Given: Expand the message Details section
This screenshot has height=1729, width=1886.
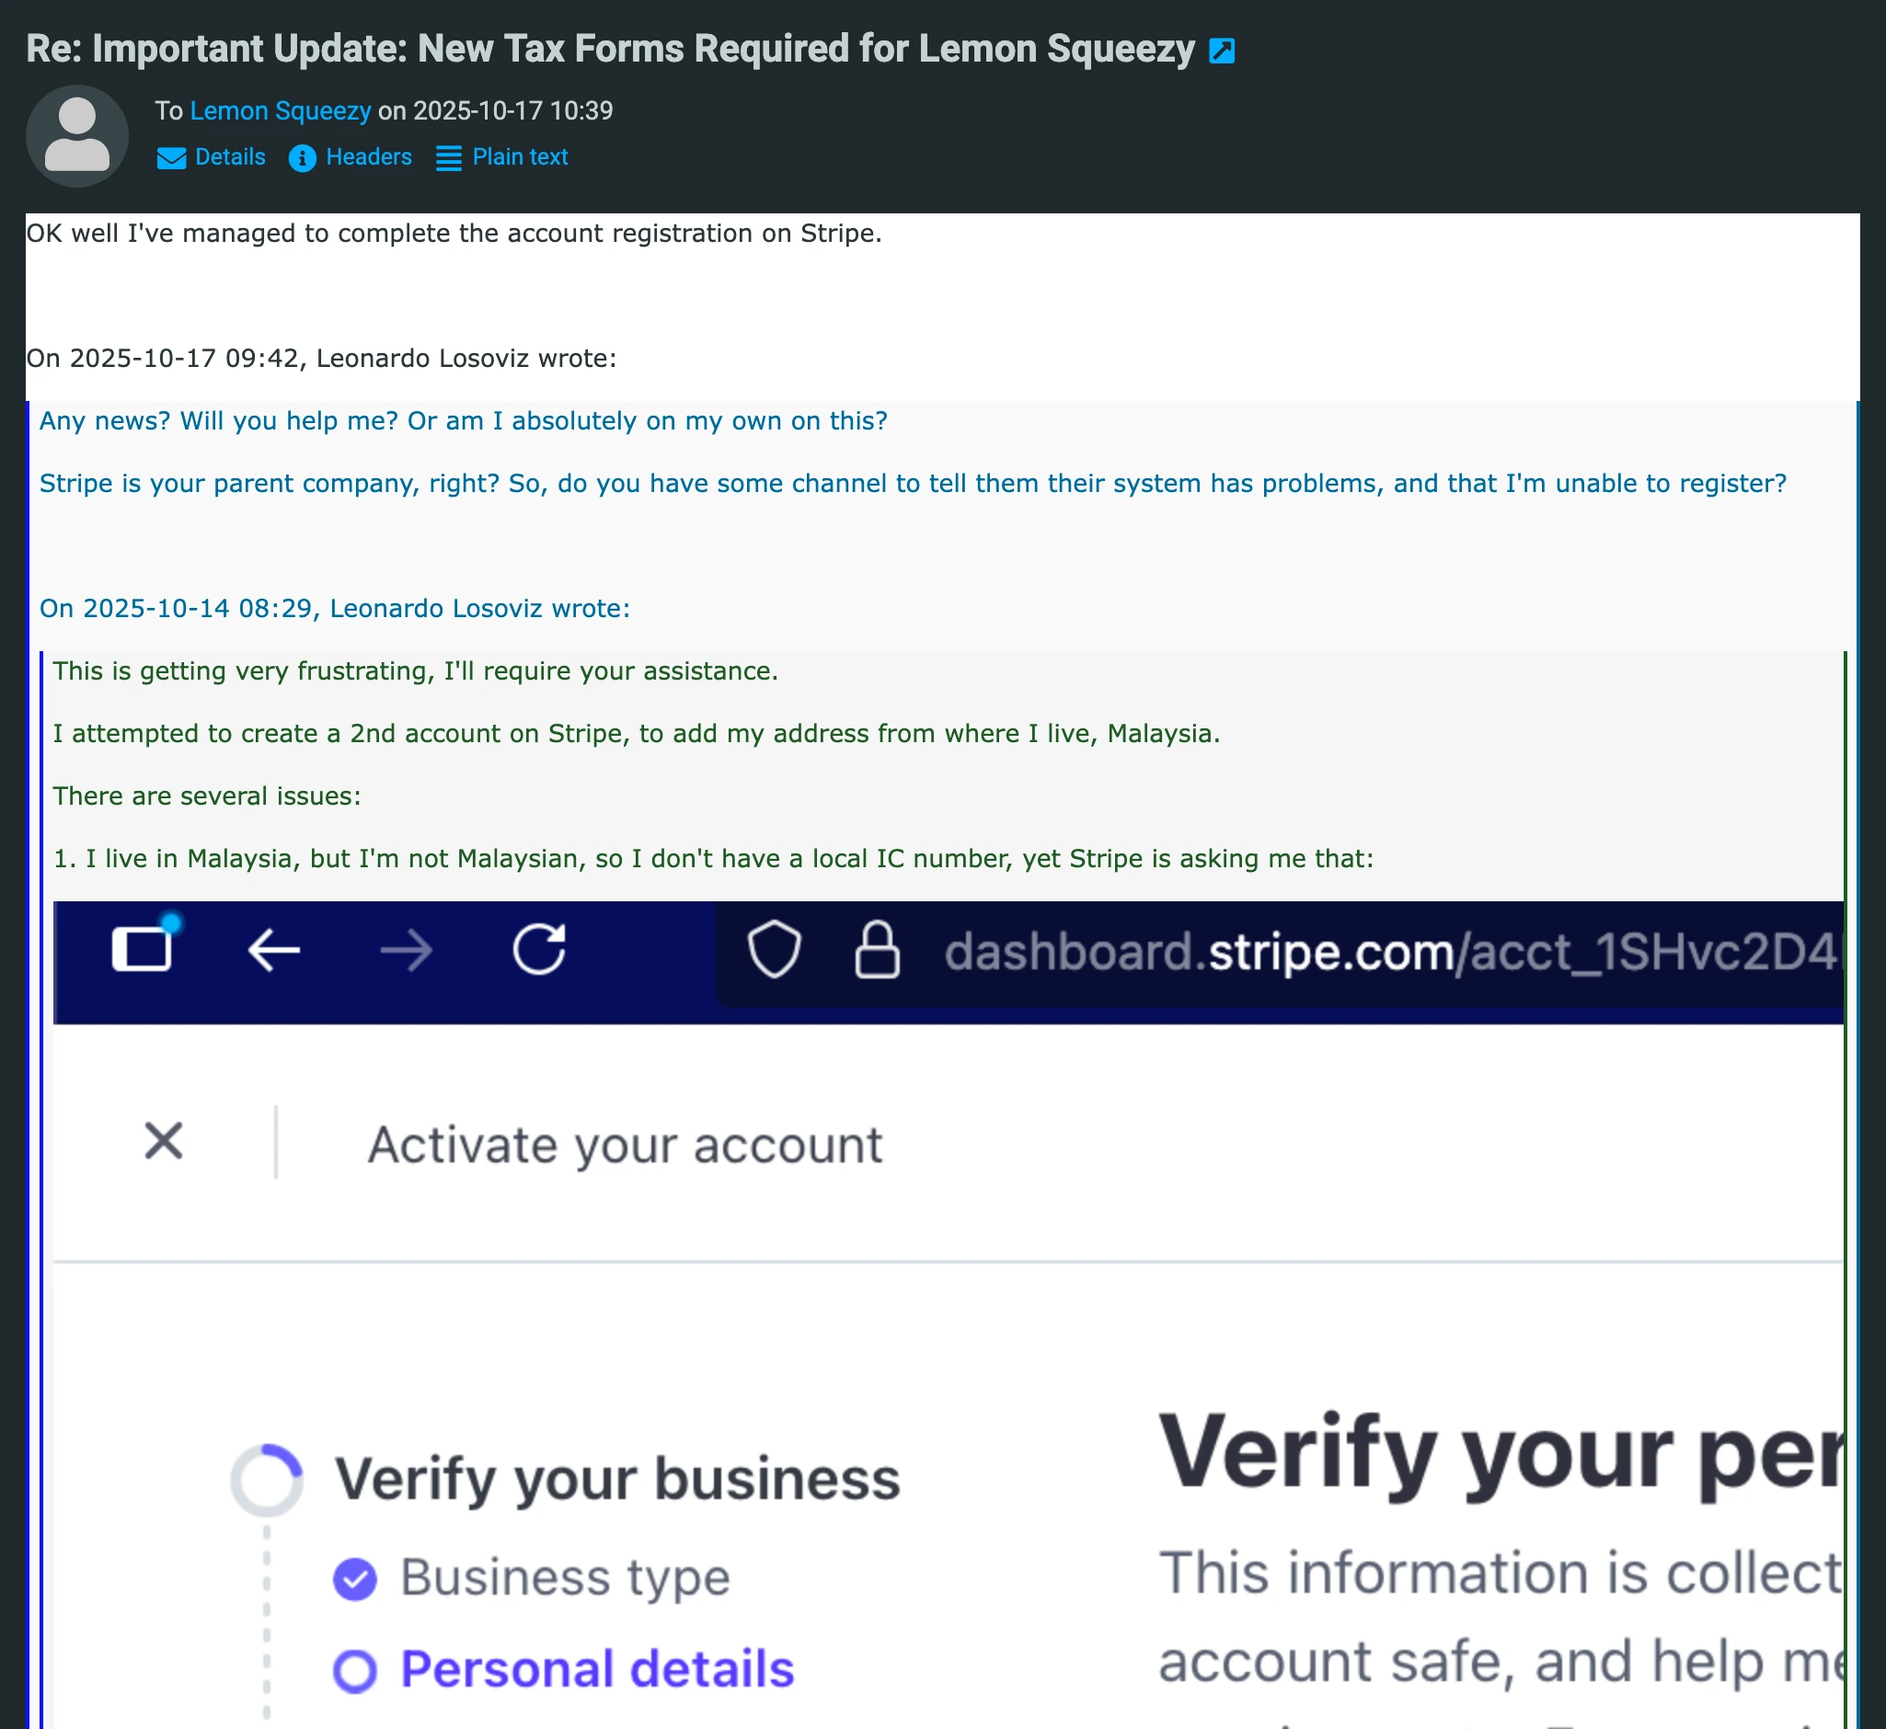Looking at the screenshot, I should coord(229,157).
